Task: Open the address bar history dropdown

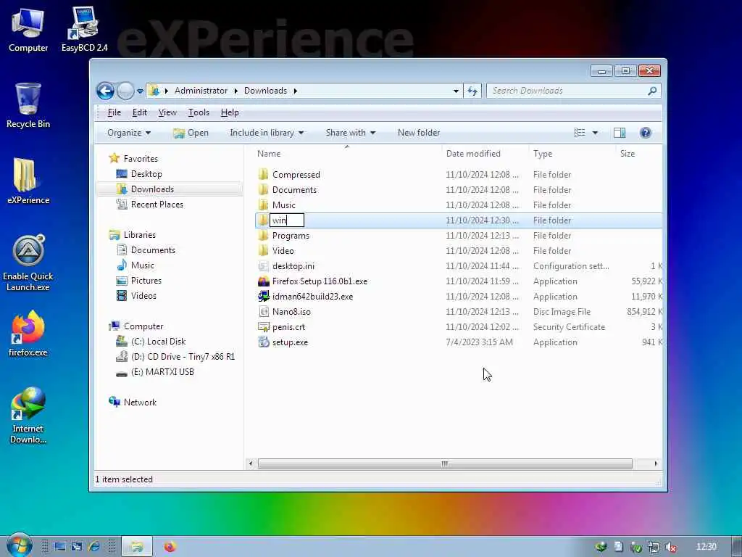Action: click(456, 91)
